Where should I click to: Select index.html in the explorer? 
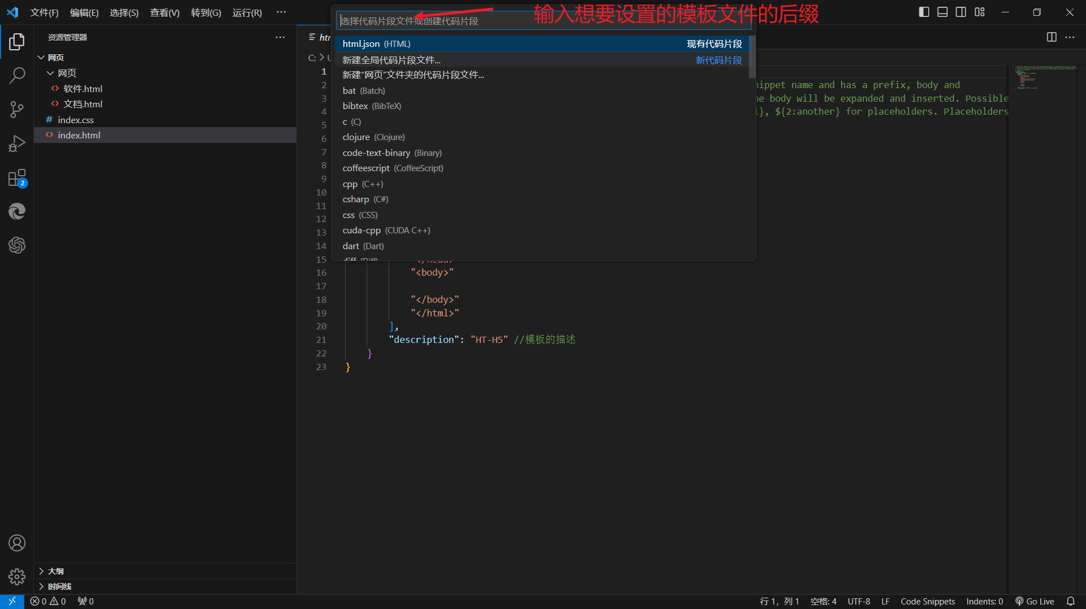coord(165,135)
